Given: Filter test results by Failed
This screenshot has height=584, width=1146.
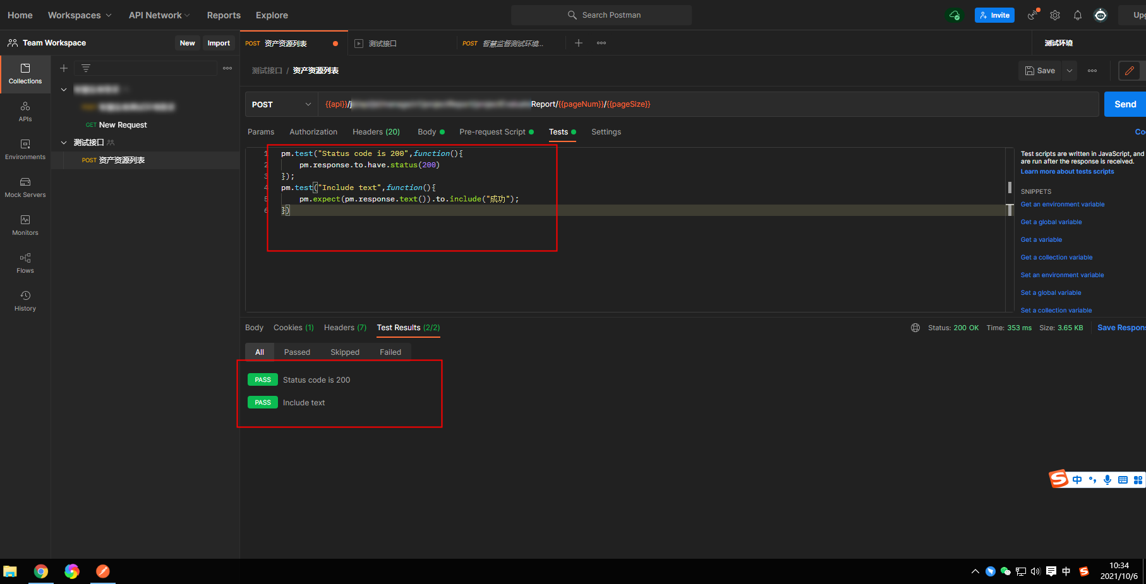Looking at the screenshot, I should 390,352.
